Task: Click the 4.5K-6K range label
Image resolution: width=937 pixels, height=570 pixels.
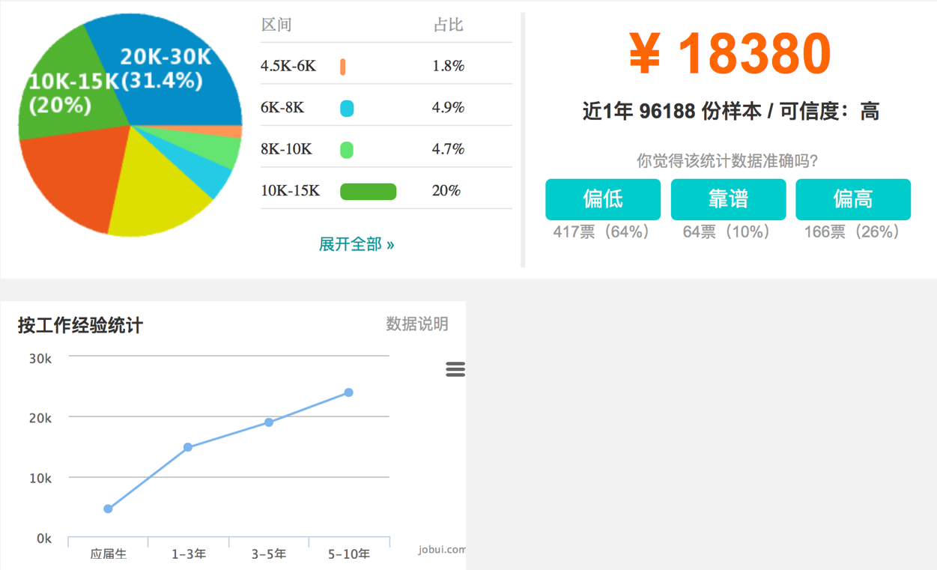Action: point(288,67)
